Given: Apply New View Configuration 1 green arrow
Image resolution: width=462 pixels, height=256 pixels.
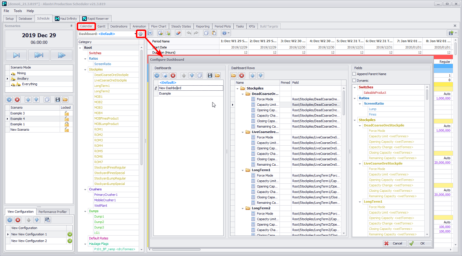Looking at the screenshot, I should [70, 234].
